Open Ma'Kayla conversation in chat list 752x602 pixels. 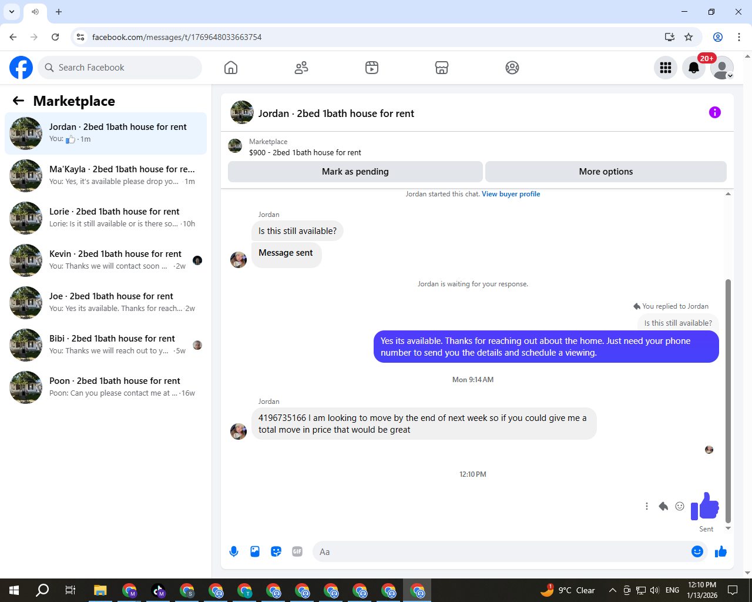[x=106, y=176]
